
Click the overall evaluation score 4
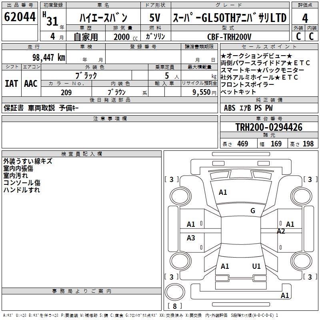pos(305,18)
